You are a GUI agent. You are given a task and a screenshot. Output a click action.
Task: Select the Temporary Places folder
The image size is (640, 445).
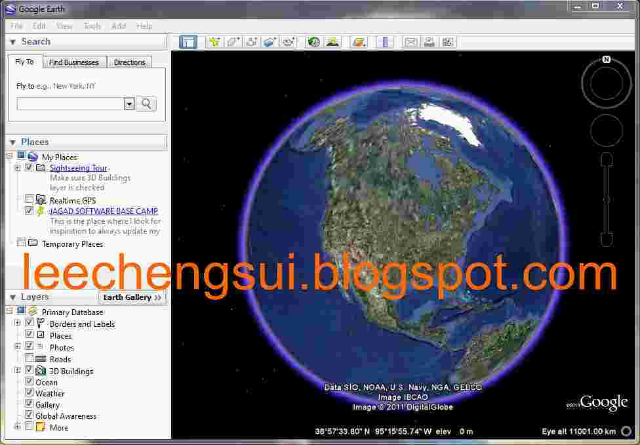72,244
